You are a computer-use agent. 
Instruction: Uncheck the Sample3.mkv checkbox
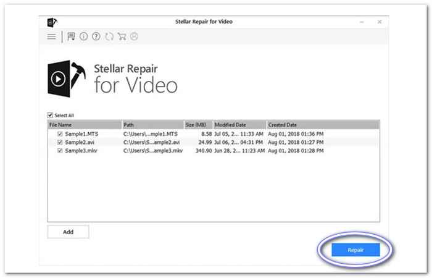[60, 151]
